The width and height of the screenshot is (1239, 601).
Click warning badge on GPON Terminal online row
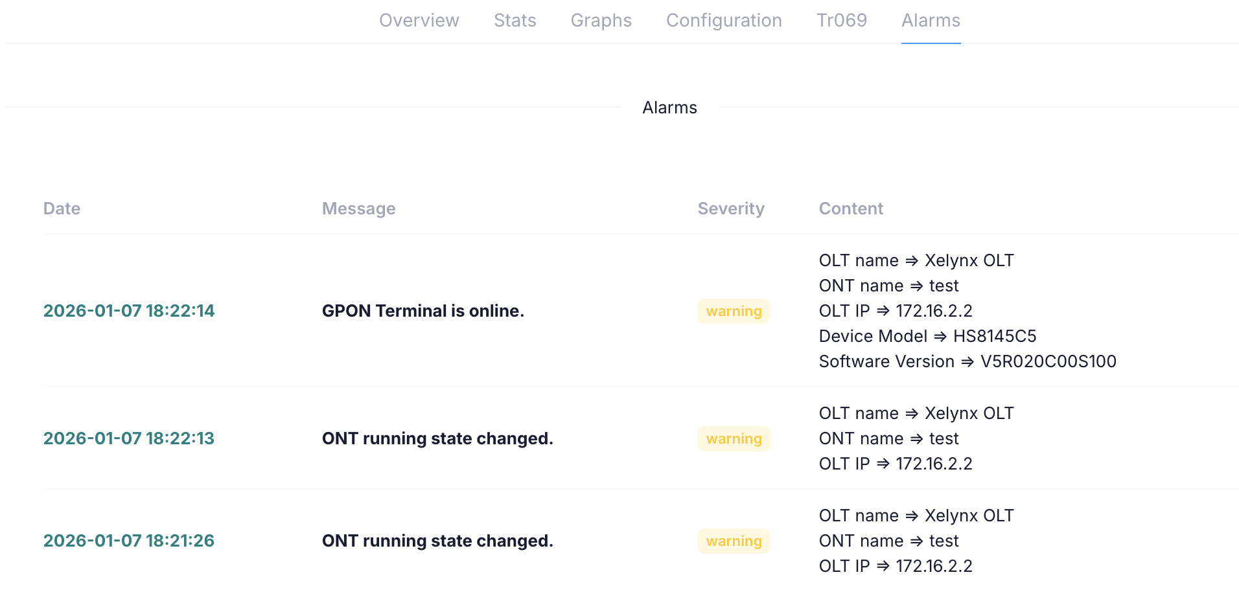click(734, 311)
